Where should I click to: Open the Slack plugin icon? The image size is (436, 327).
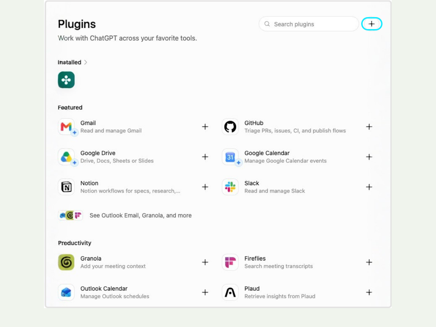(x=230, y=187)
